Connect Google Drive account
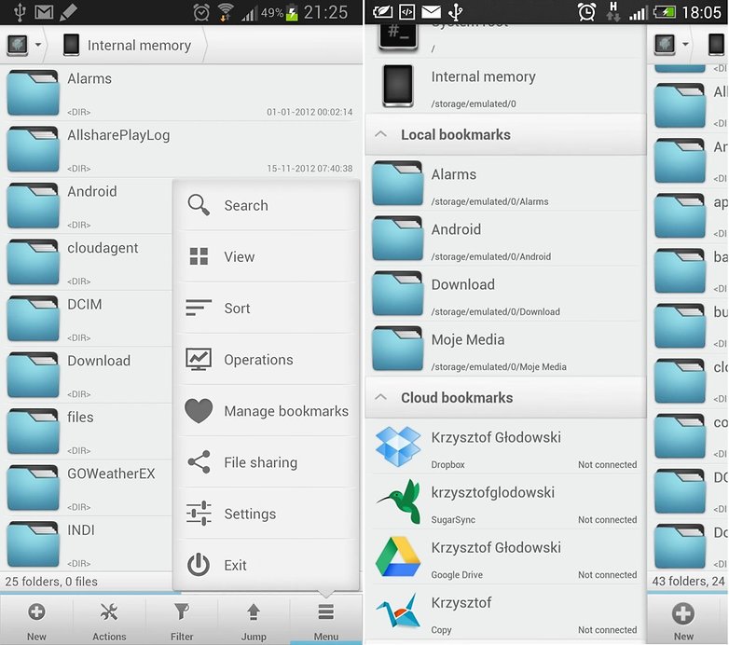 506,556
